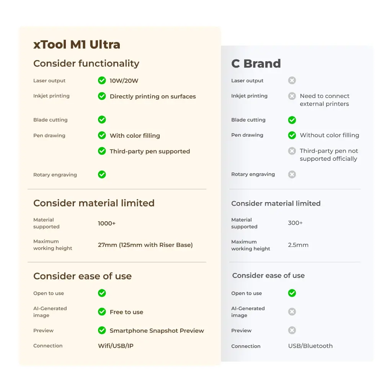The height and width of the screenshot is (392, 392).
Task: Click the USB/Bluetooth connection text
Action: tap(310, 346)
